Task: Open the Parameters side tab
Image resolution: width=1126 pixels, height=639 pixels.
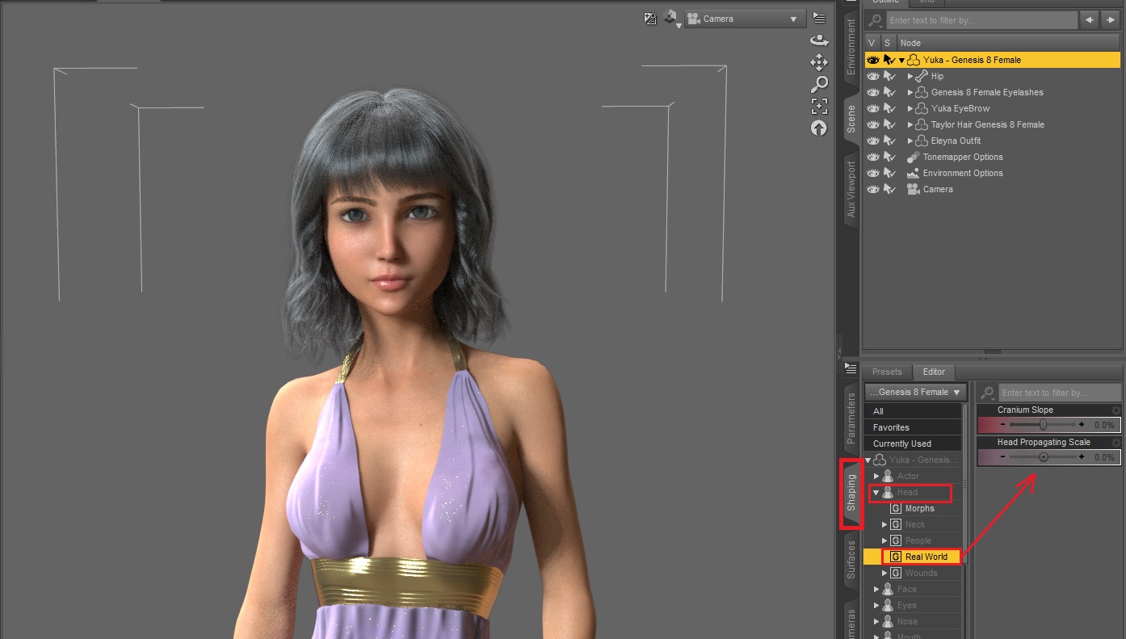Action: 851,420
